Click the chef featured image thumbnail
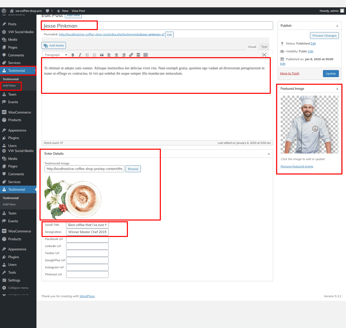 pyautogui.click(x=309, y=124)
